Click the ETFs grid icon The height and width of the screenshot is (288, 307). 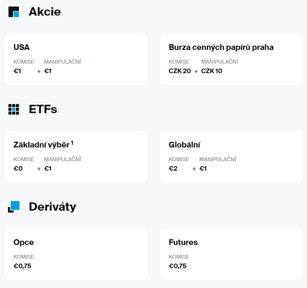[14, 109]
